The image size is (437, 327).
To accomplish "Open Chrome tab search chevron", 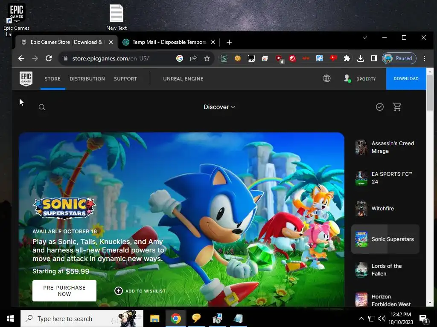I will 365,37.
